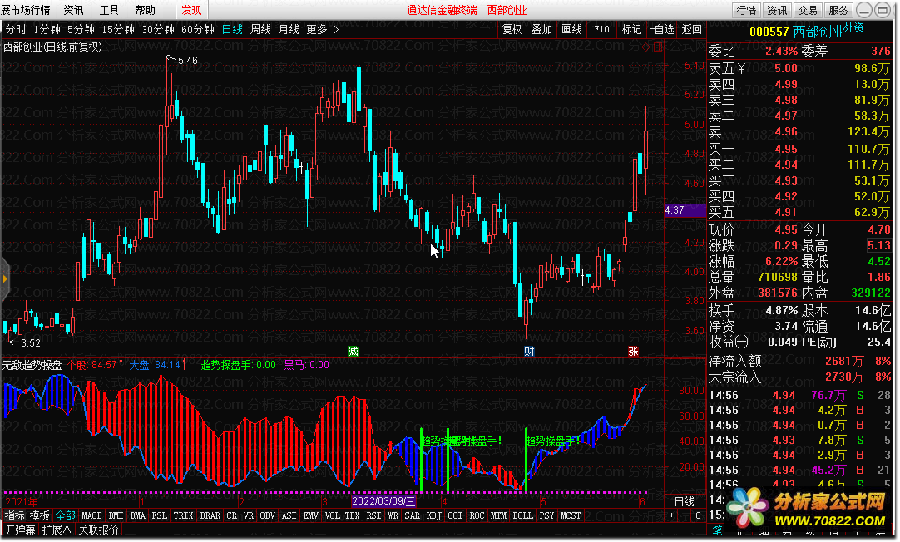The image size is (900, 542).
Task: Select the 全部 indicator filter
Action: click(65, 515)
